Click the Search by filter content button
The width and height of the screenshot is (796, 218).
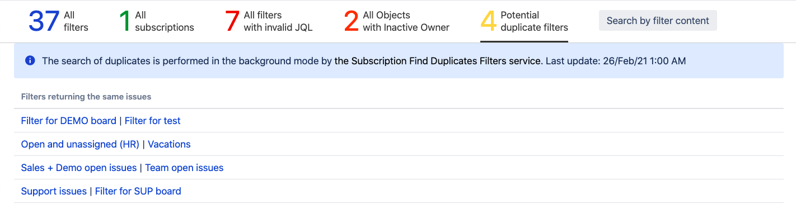(x=658, y=21)
